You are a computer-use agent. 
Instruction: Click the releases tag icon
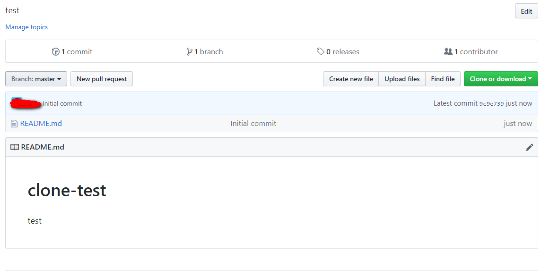tap(321, 52)
